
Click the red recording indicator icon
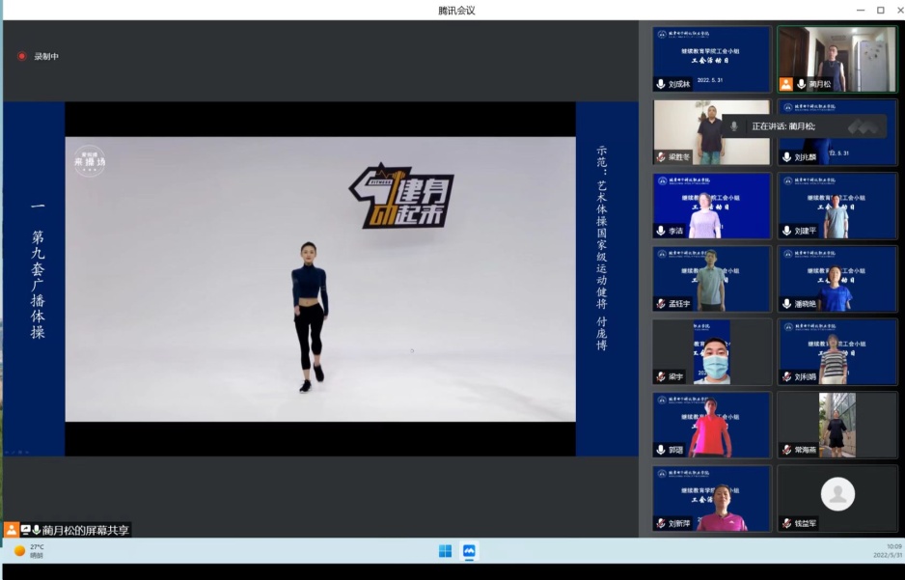22,56
